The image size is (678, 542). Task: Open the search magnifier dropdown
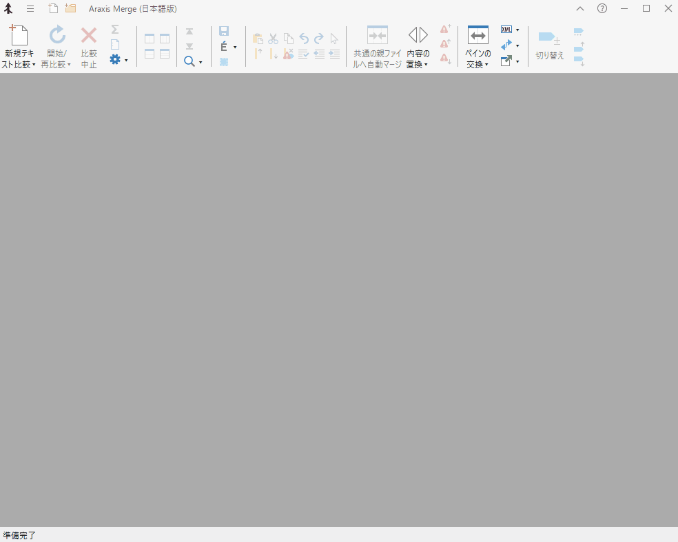[201, 62]
